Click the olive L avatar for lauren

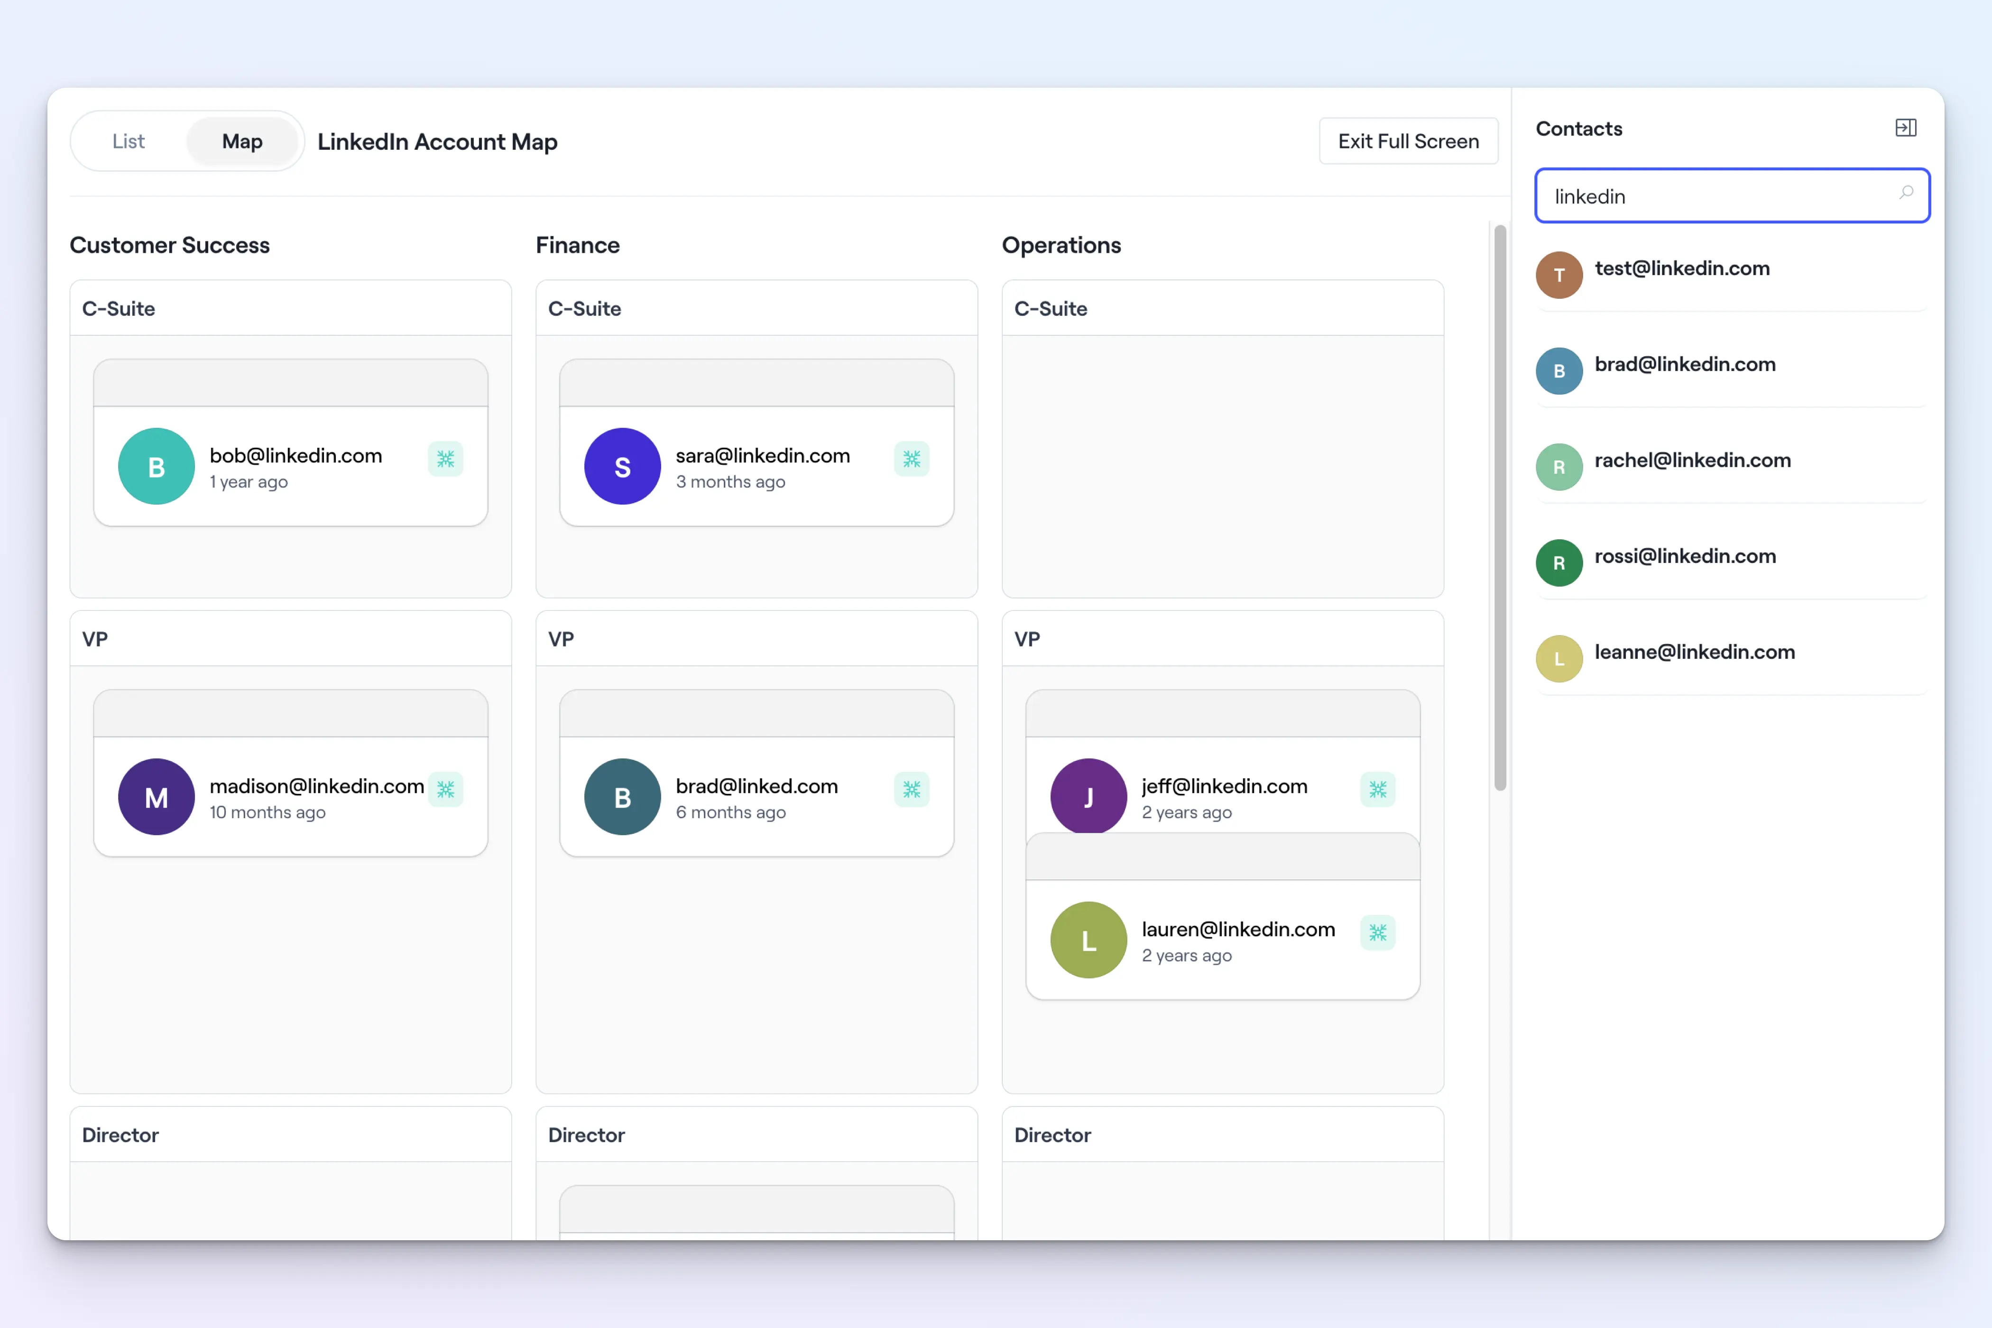[1088, 940]
